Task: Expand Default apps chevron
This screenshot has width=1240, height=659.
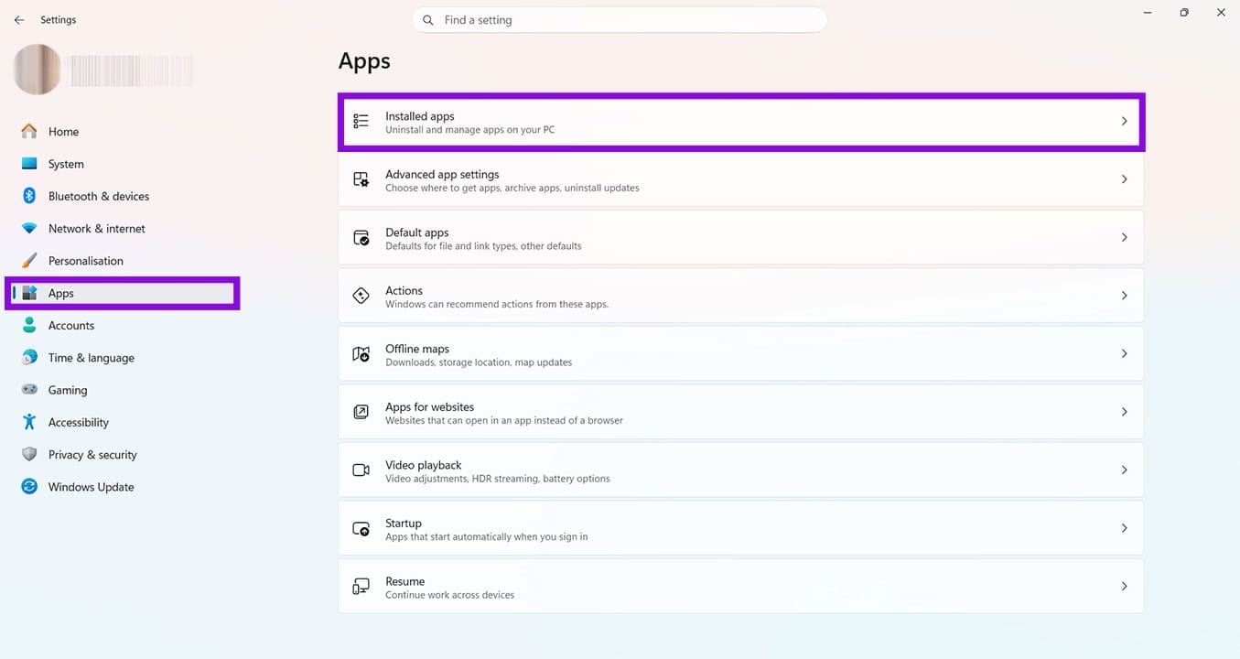Action: 1125,237
